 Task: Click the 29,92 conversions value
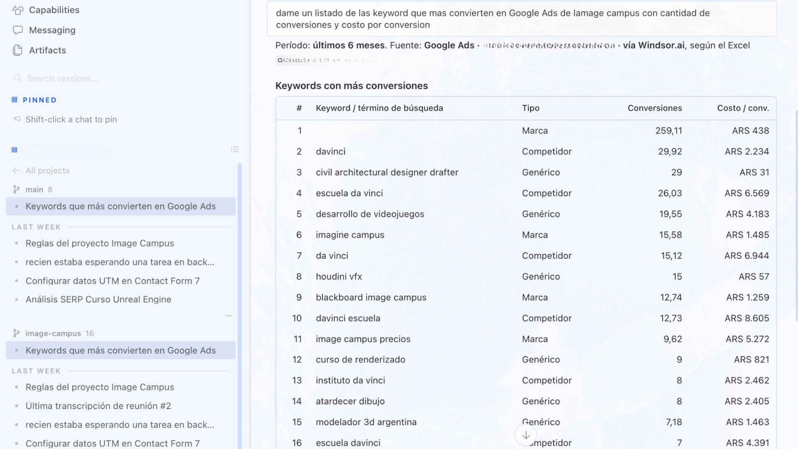tap(670, 151)
